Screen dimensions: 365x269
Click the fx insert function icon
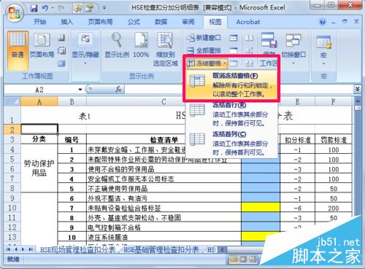118,90
